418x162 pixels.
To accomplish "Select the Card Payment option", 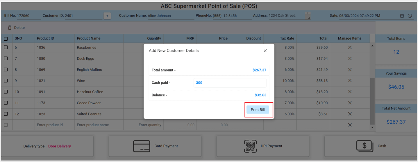I will (x=155, y=146).
